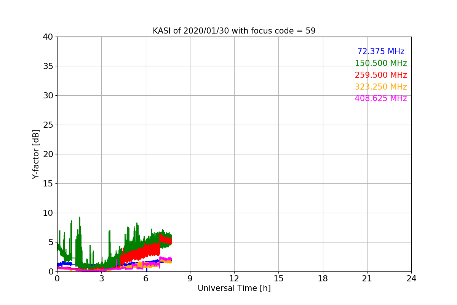The height and width of the screenshot is (305, 457).
Task: Click the red 259.500 MHz data band near 5 h
Action: [x=131, y=255]
